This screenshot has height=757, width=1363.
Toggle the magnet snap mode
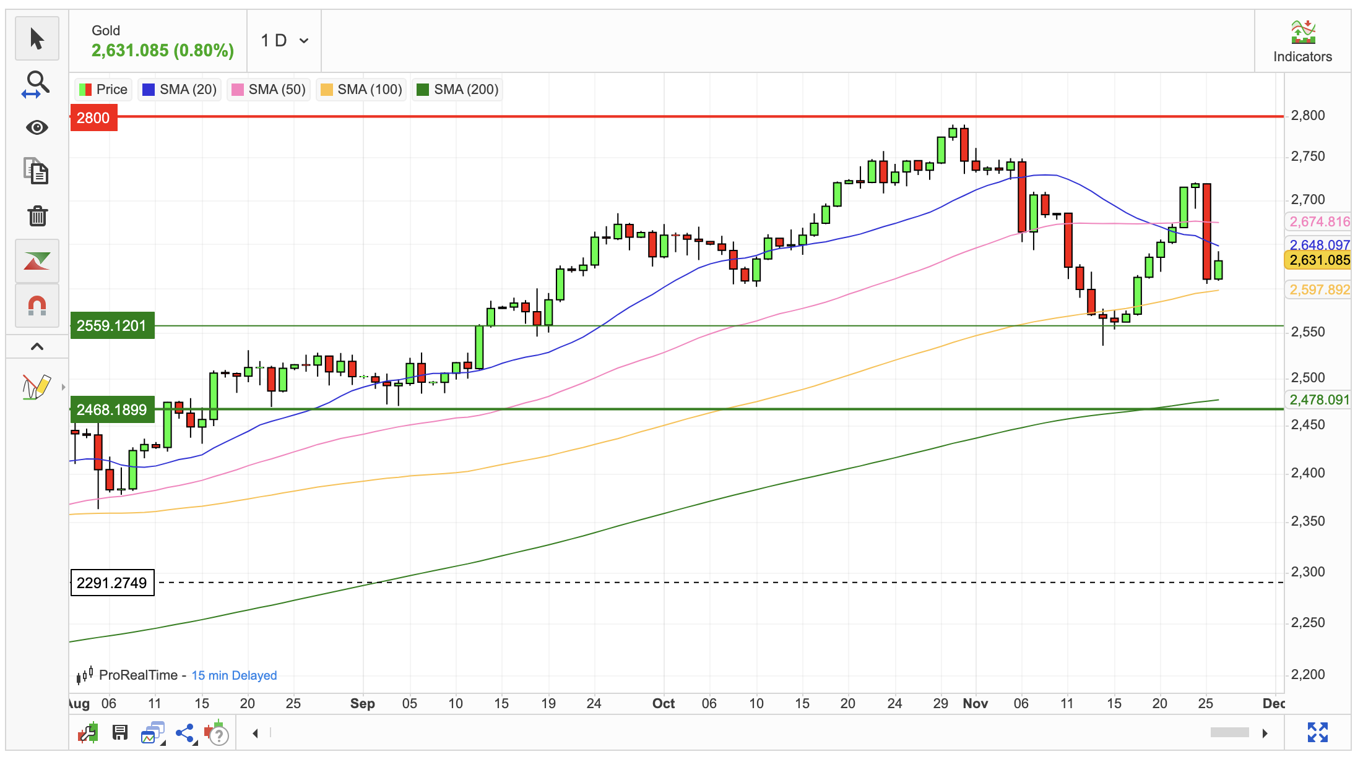pos(37,306)
